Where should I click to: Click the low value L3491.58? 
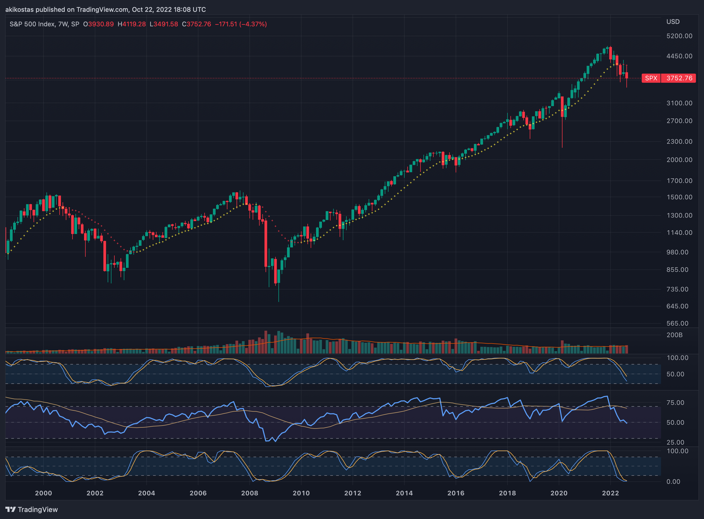pos(164,24)
